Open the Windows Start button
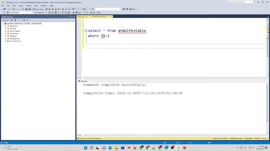The width and height of the screenshot is (270, 151). 86,148
